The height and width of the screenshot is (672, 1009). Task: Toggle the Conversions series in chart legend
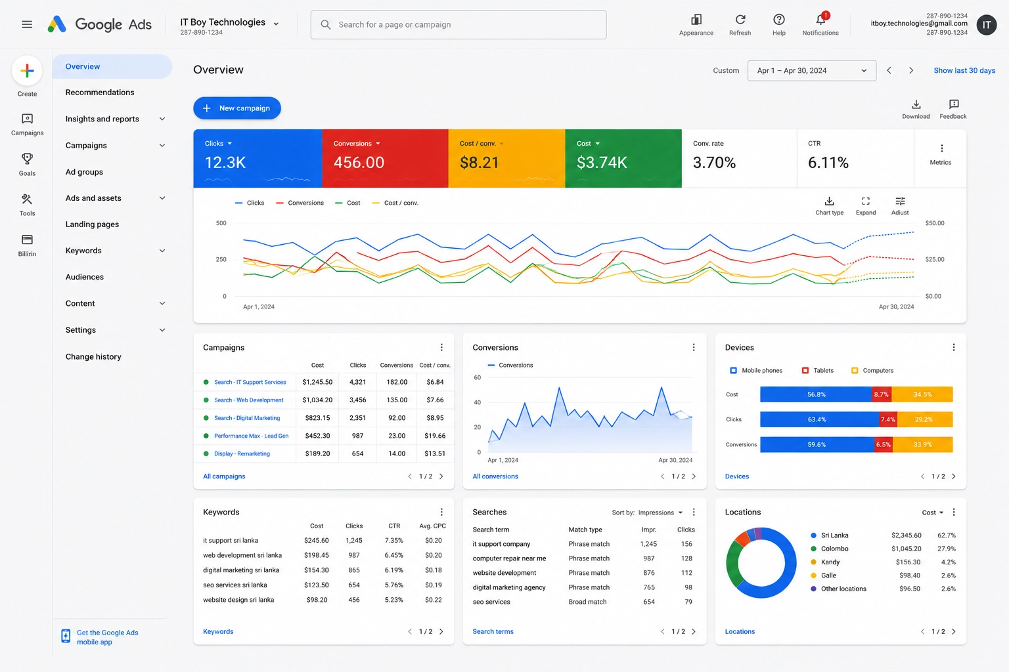coord(300,203)
